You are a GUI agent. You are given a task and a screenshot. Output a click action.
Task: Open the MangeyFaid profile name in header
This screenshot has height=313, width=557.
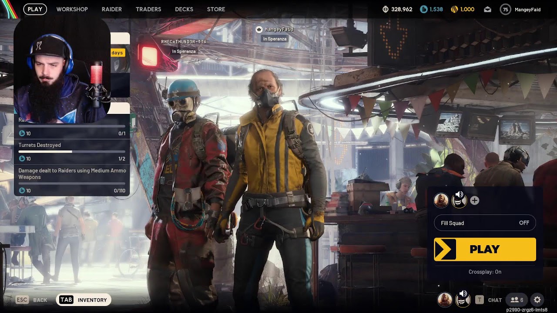[527, 9]
